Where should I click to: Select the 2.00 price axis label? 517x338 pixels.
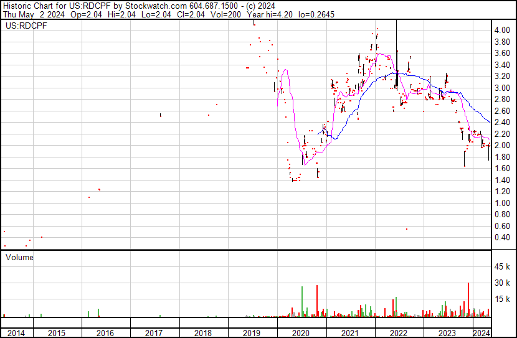(502, 146)
